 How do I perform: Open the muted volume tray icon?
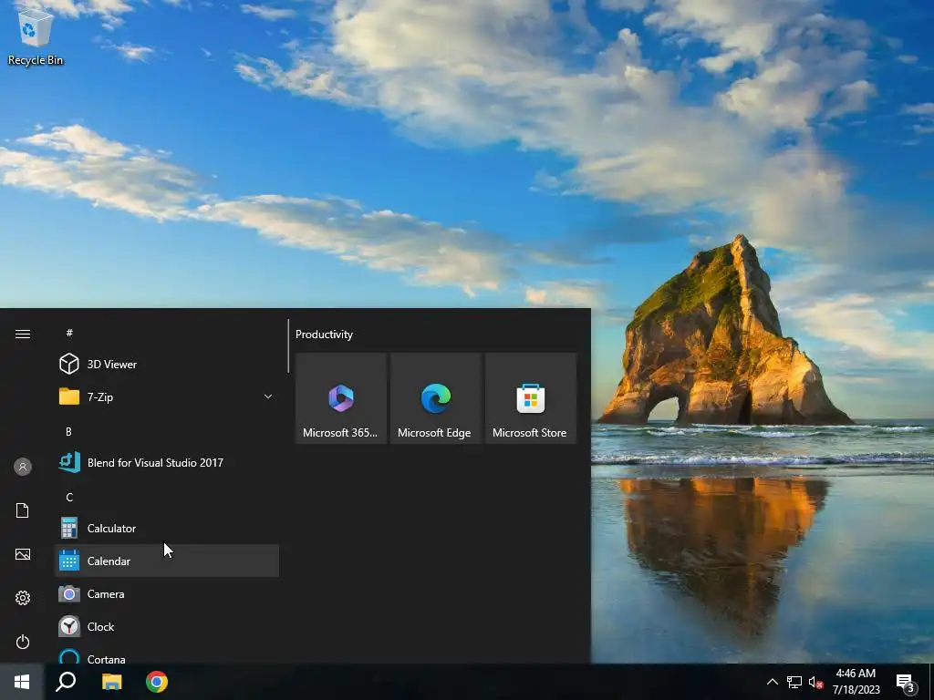[x=815, y=682]
